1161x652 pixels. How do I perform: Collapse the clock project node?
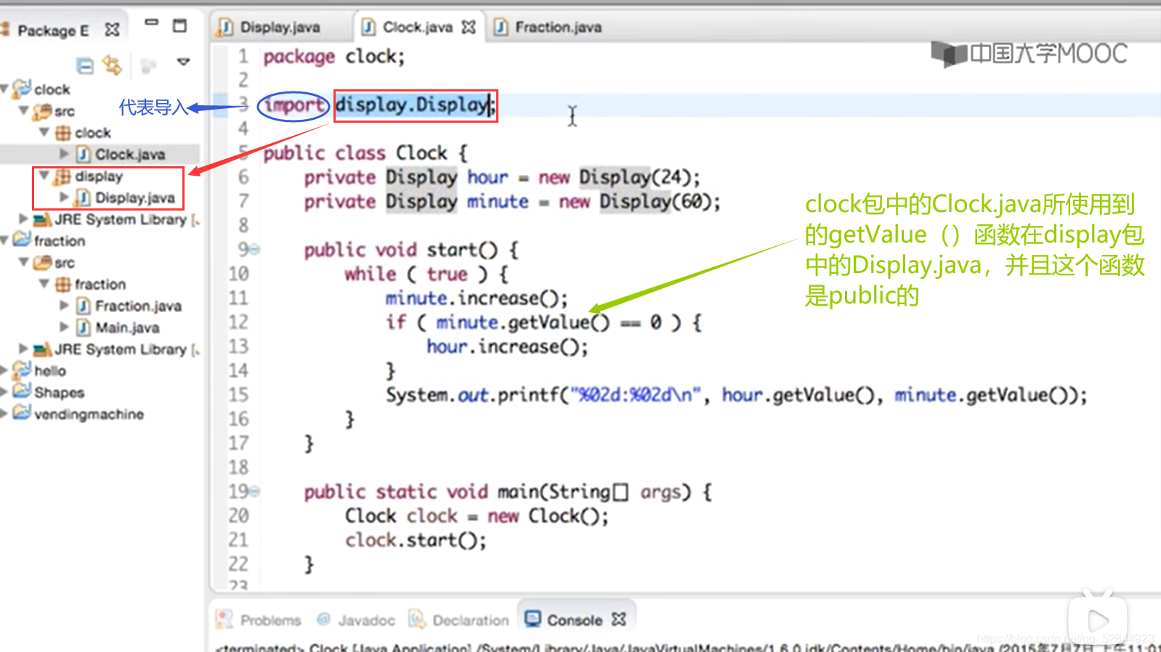click(4, 89)
